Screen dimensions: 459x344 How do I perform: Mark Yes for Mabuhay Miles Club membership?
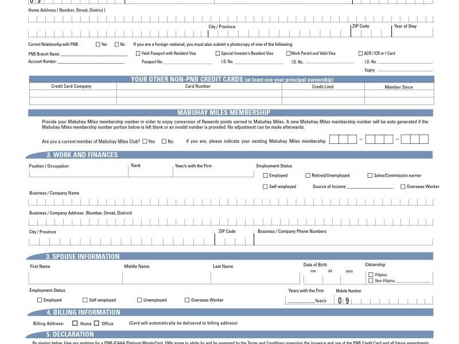(x=145, y=141)
